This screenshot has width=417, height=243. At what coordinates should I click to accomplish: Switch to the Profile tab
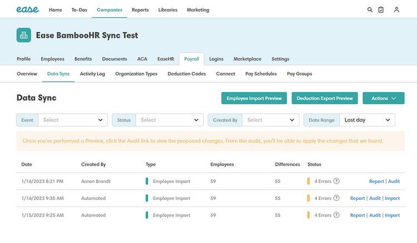coord(24,59)
